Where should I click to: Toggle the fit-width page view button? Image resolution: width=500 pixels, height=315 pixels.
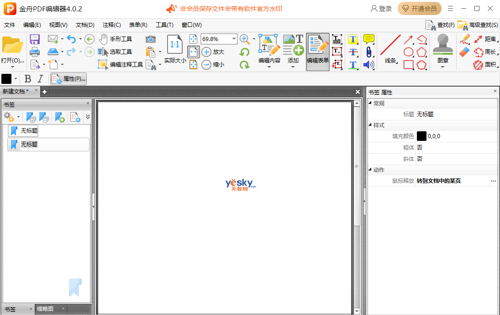click(x=194, y=52)
